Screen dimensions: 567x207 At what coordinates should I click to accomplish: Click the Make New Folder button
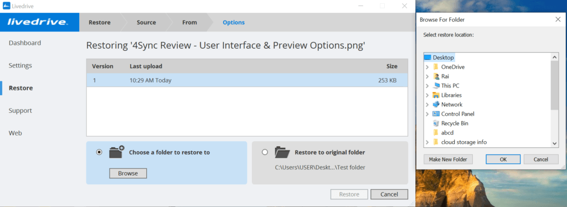click(448, 159)
